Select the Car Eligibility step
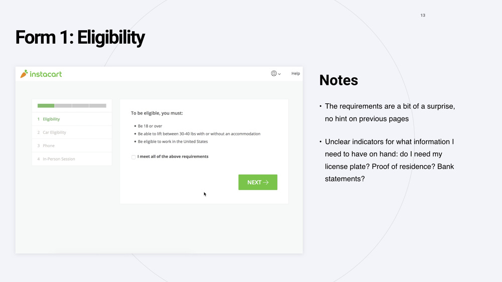Viewport: 502px width, 282px height. coord(72,132)
